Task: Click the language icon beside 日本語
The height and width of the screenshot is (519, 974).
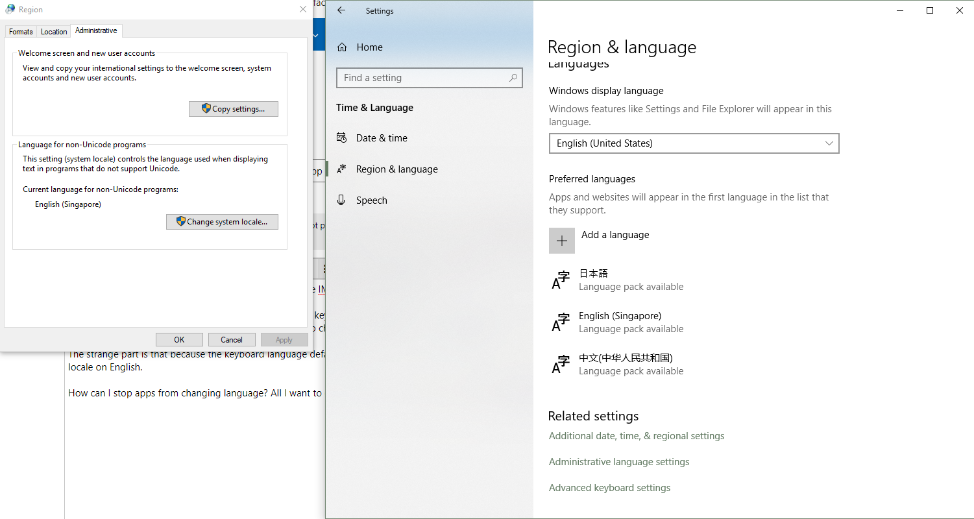Action: click(x=561, y=280)
